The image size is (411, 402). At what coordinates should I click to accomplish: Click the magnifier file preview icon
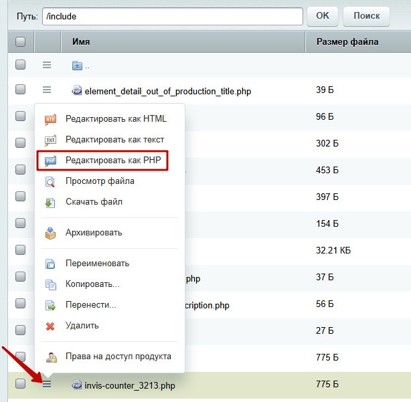50,182
